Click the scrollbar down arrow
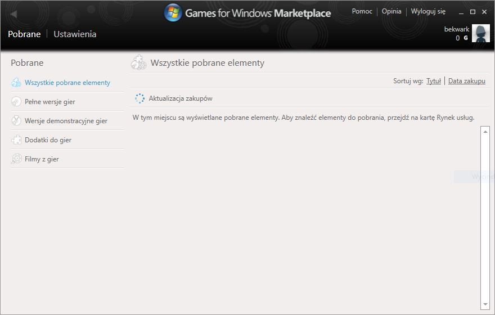This screenshot has height=315, width=495. pos(485,304)
